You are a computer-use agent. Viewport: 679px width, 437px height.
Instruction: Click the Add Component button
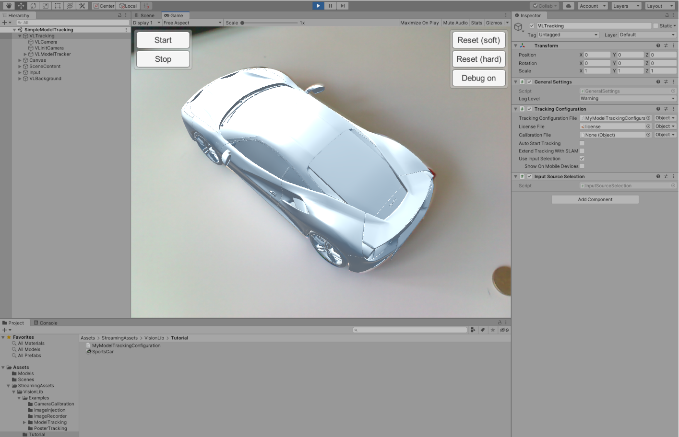pyautogui.click(x=595, y=199)
